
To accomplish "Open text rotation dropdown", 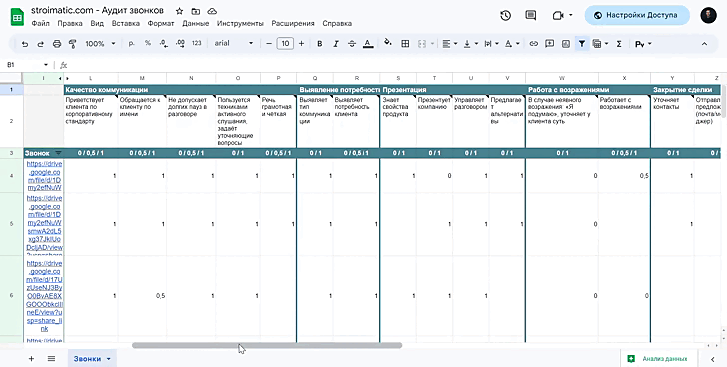I will [512, 44].
